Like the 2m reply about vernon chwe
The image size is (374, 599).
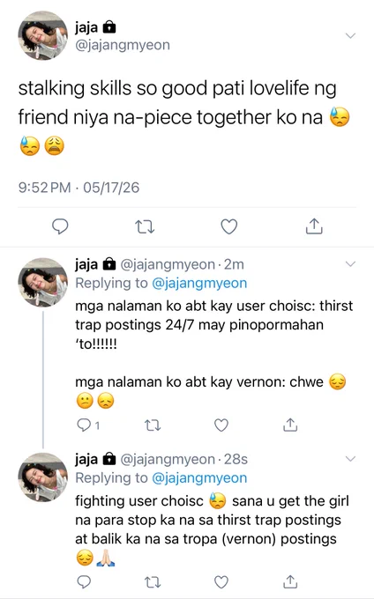tap(221, 425)
